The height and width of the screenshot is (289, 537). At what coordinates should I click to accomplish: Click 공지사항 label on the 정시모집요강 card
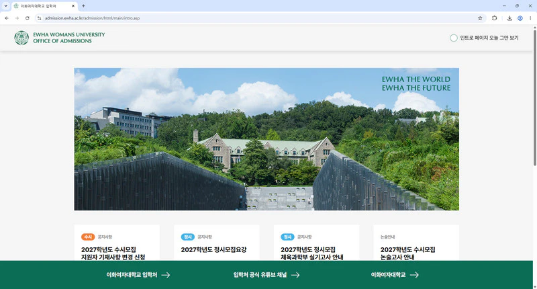(205, 237)
